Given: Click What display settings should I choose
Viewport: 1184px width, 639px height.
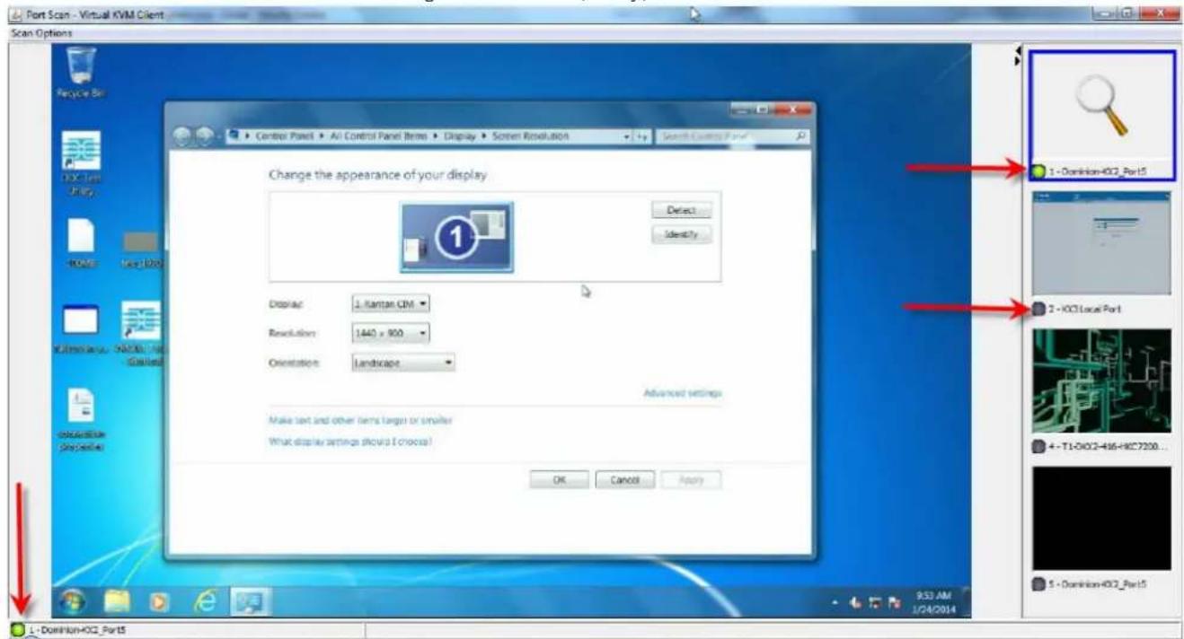Looking at the screenshot, I should tap(351, 442).
